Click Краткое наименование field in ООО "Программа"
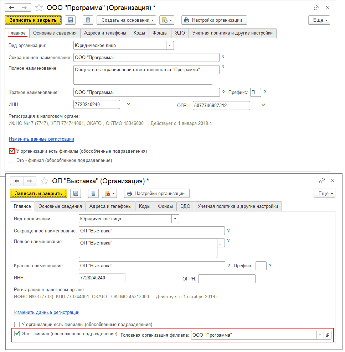Screen dimensions: 345x352 pos(146,92)
